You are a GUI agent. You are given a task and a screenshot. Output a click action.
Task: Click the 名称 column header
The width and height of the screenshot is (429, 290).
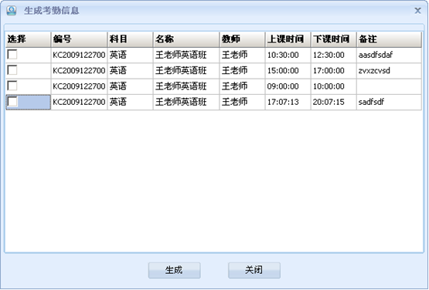[186, 39]
